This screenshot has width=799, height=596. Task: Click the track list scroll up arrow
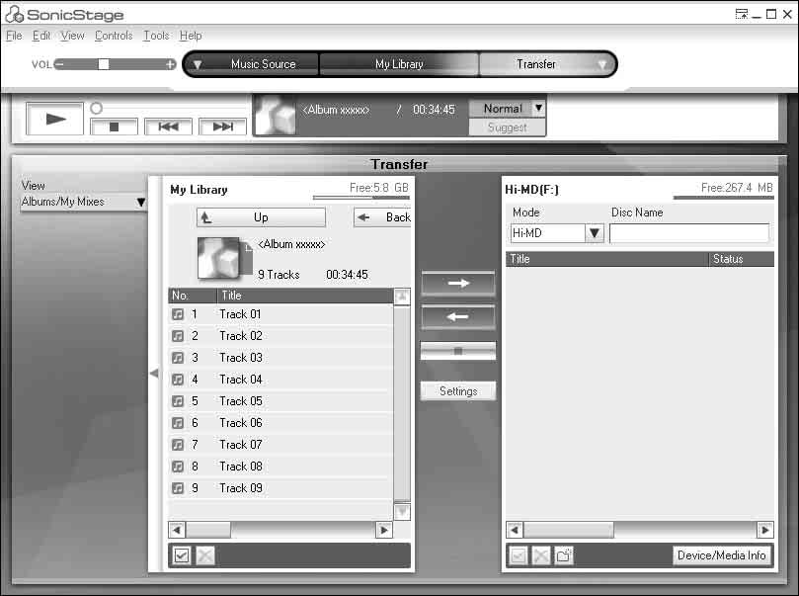click(402, 297)
